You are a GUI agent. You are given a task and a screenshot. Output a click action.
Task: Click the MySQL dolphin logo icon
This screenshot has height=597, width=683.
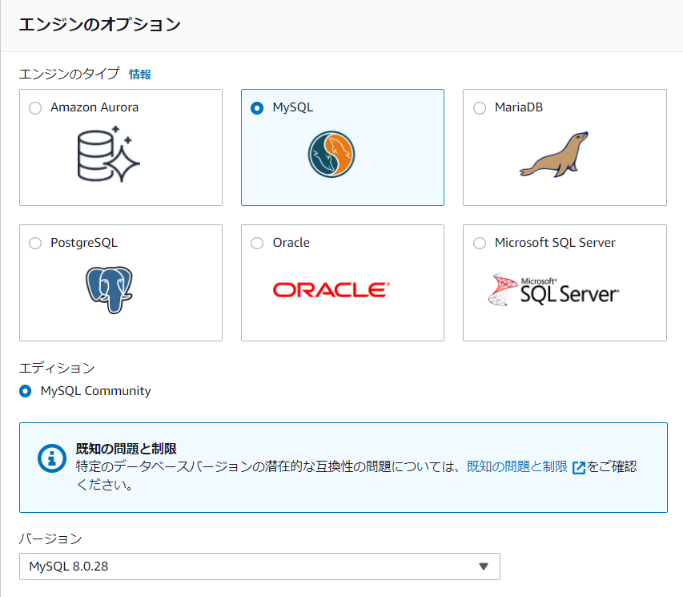331,154
